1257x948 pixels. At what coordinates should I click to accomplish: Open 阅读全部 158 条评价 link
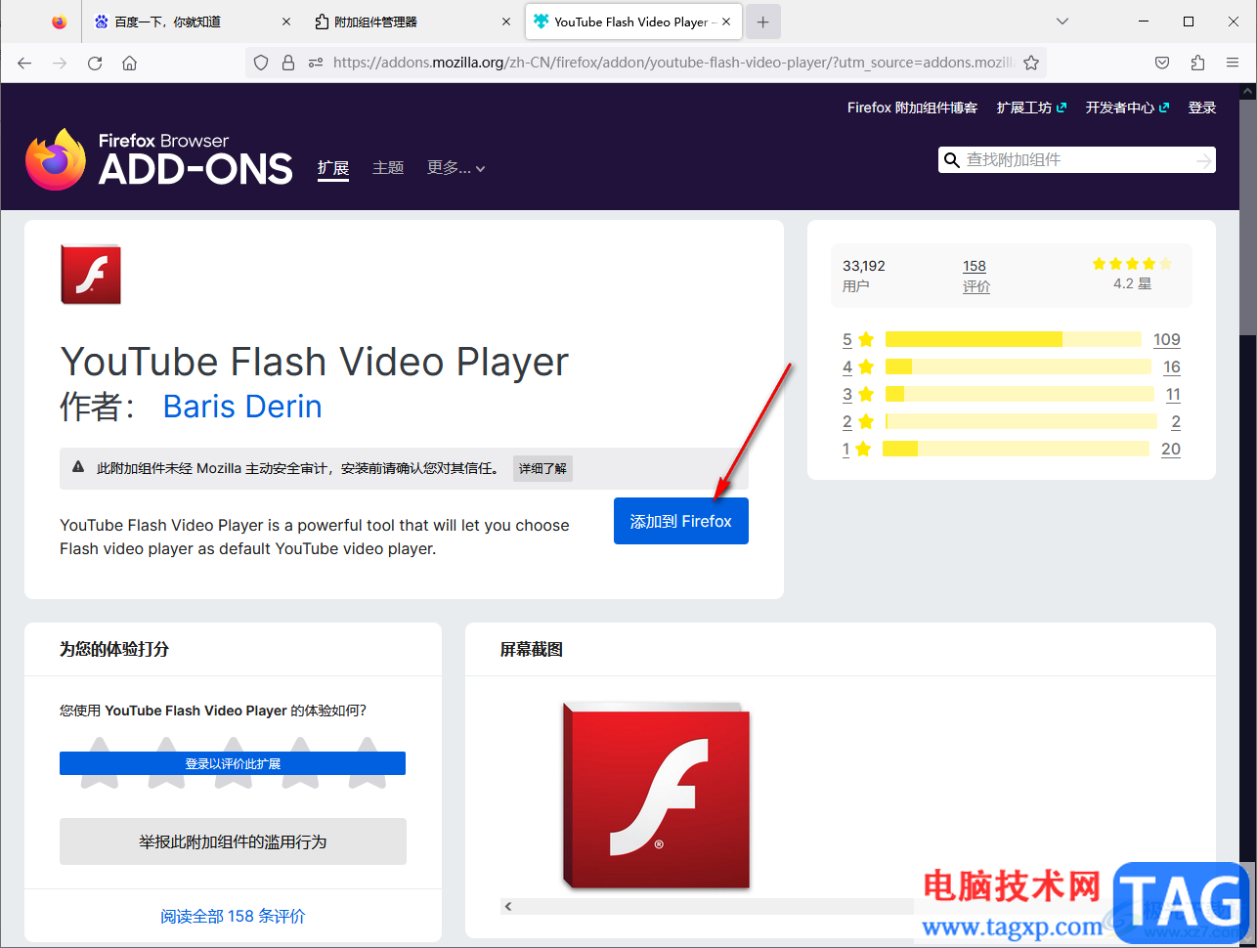pos(233,916)
